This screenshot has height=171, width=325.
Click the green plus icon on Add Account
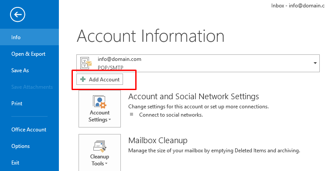point(83,79)
